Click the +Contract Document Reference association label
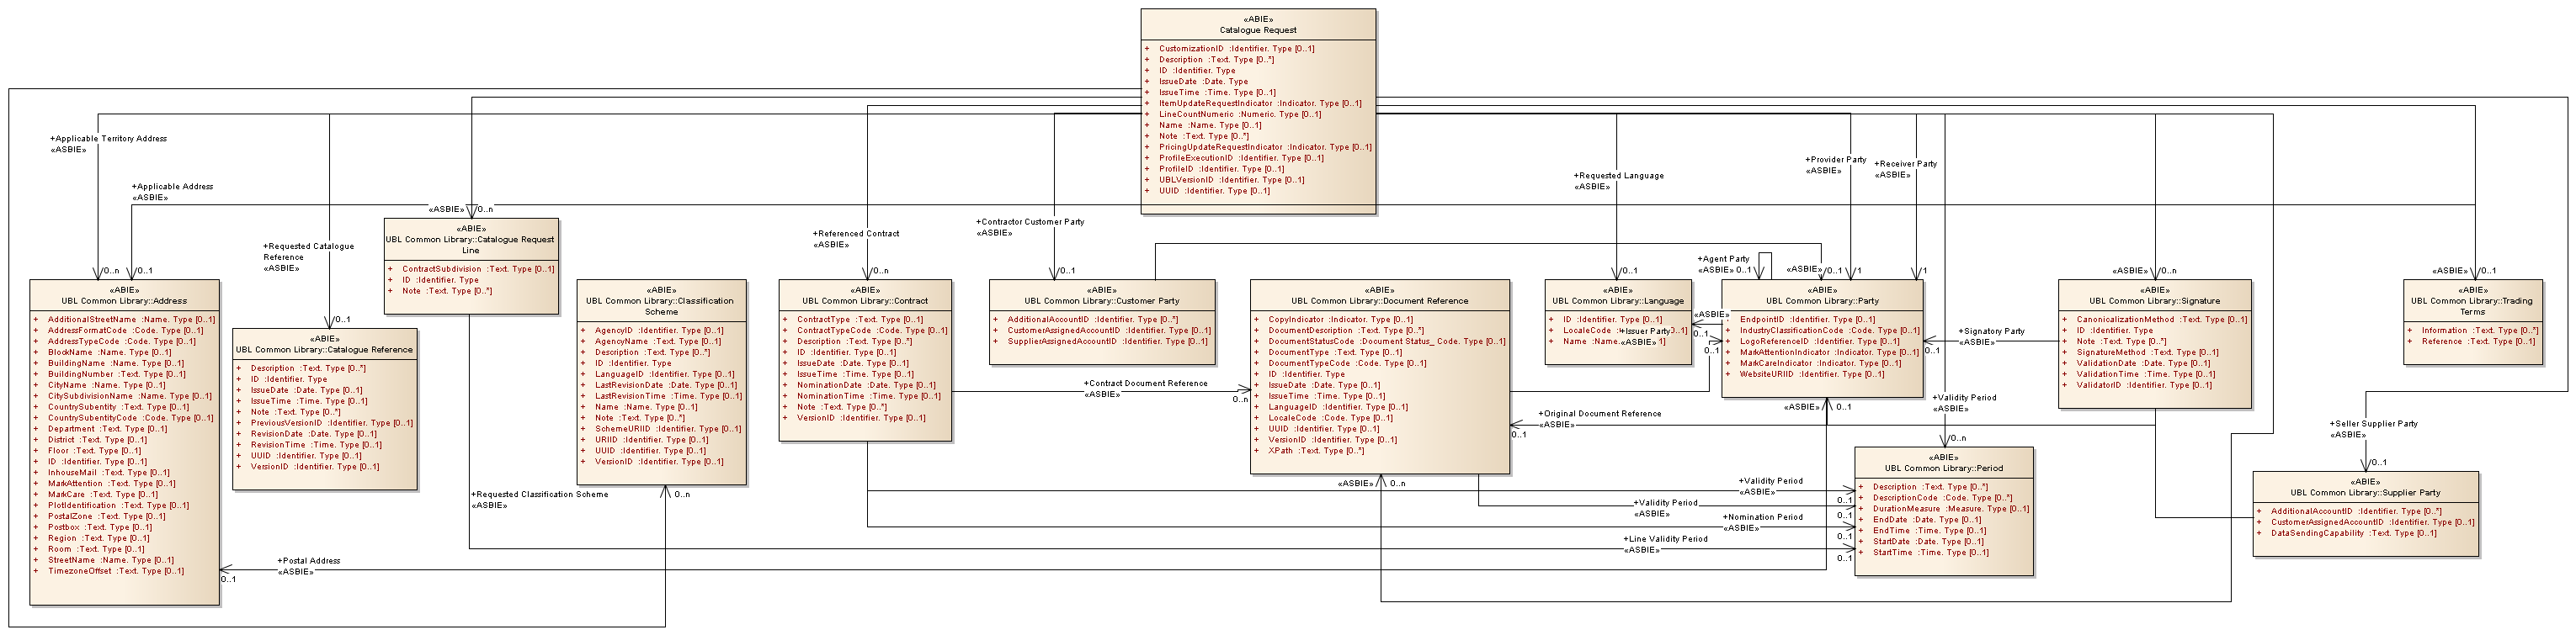 [x=1145, y=384]
